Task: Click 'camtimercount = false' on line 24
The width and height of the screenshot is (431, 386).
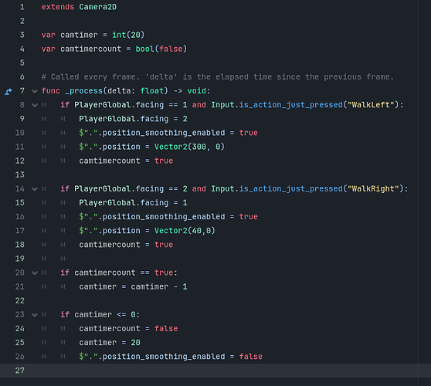Action: click(x=128, y=329)
